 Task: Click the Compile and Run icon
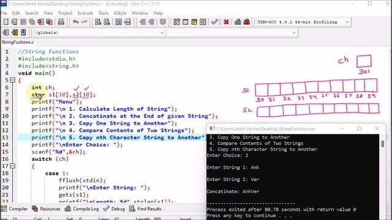pos(194,22)
